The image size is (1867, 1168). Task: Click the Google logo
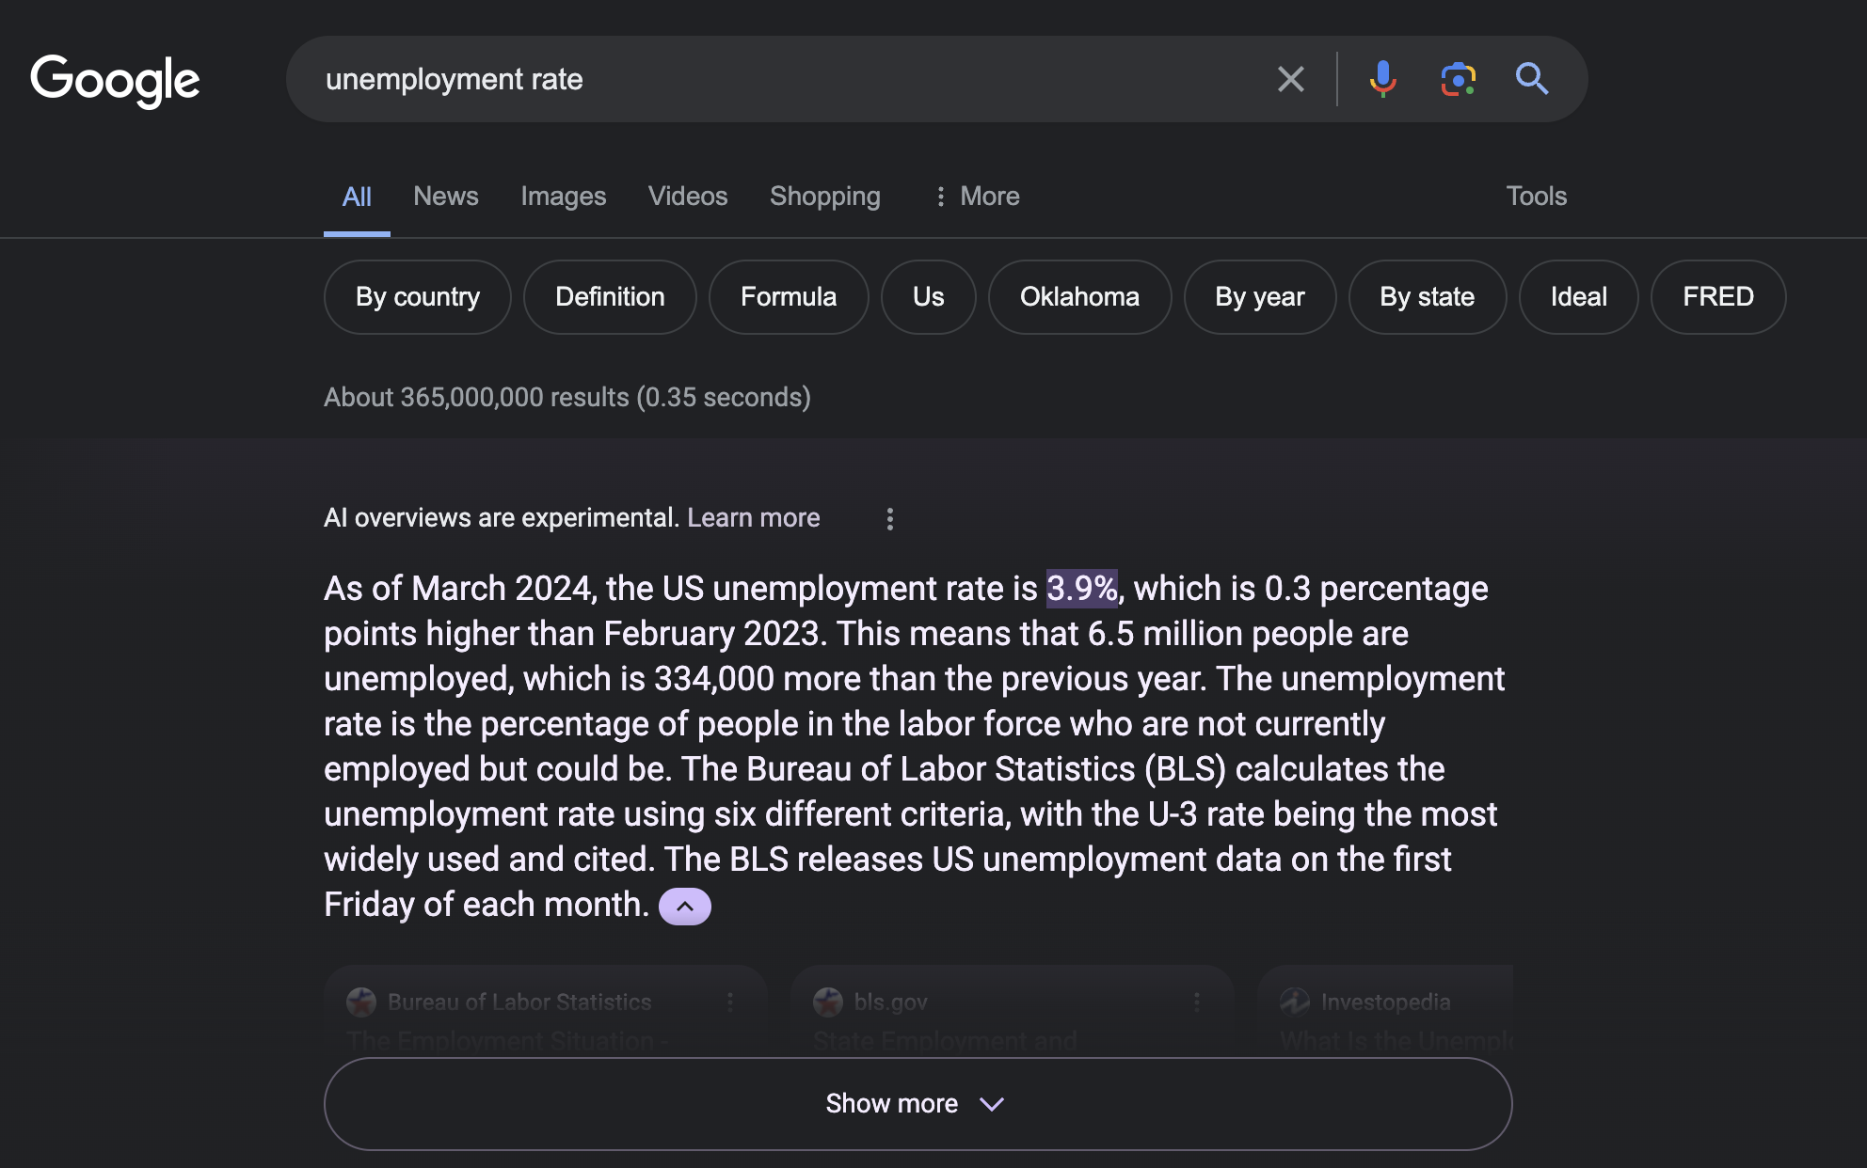pos(115,80)
